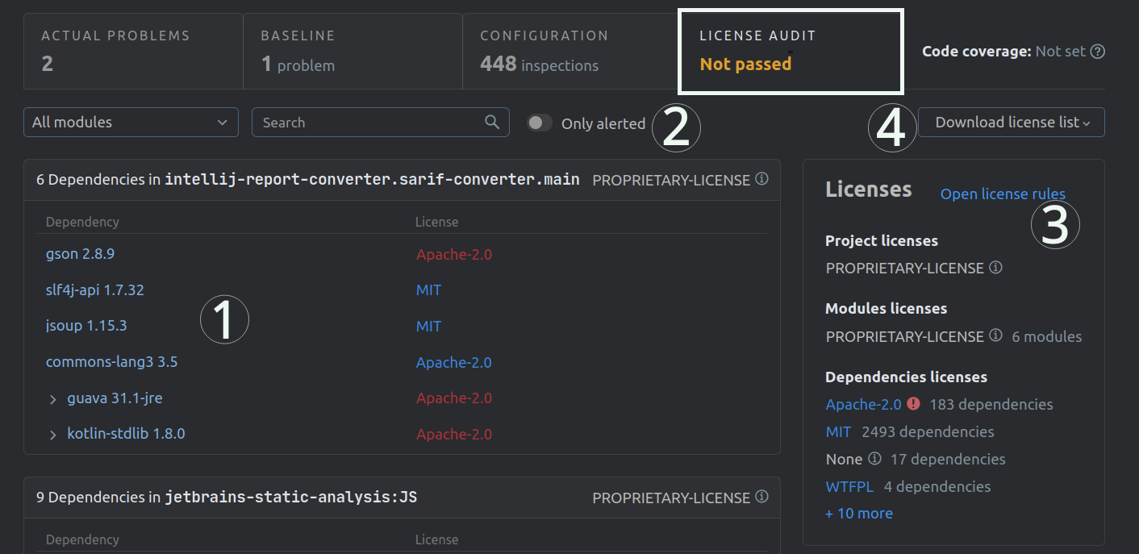This screenshot has height=554, width=1139.
Task: Click the info icon next to None licenses
Action: pos(874,458)
